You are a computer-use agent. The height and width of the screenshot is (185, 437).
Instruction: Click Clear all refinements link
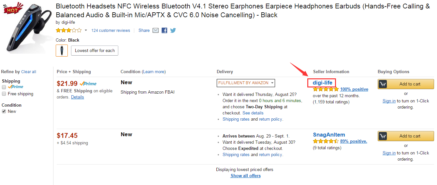(29, 72)
